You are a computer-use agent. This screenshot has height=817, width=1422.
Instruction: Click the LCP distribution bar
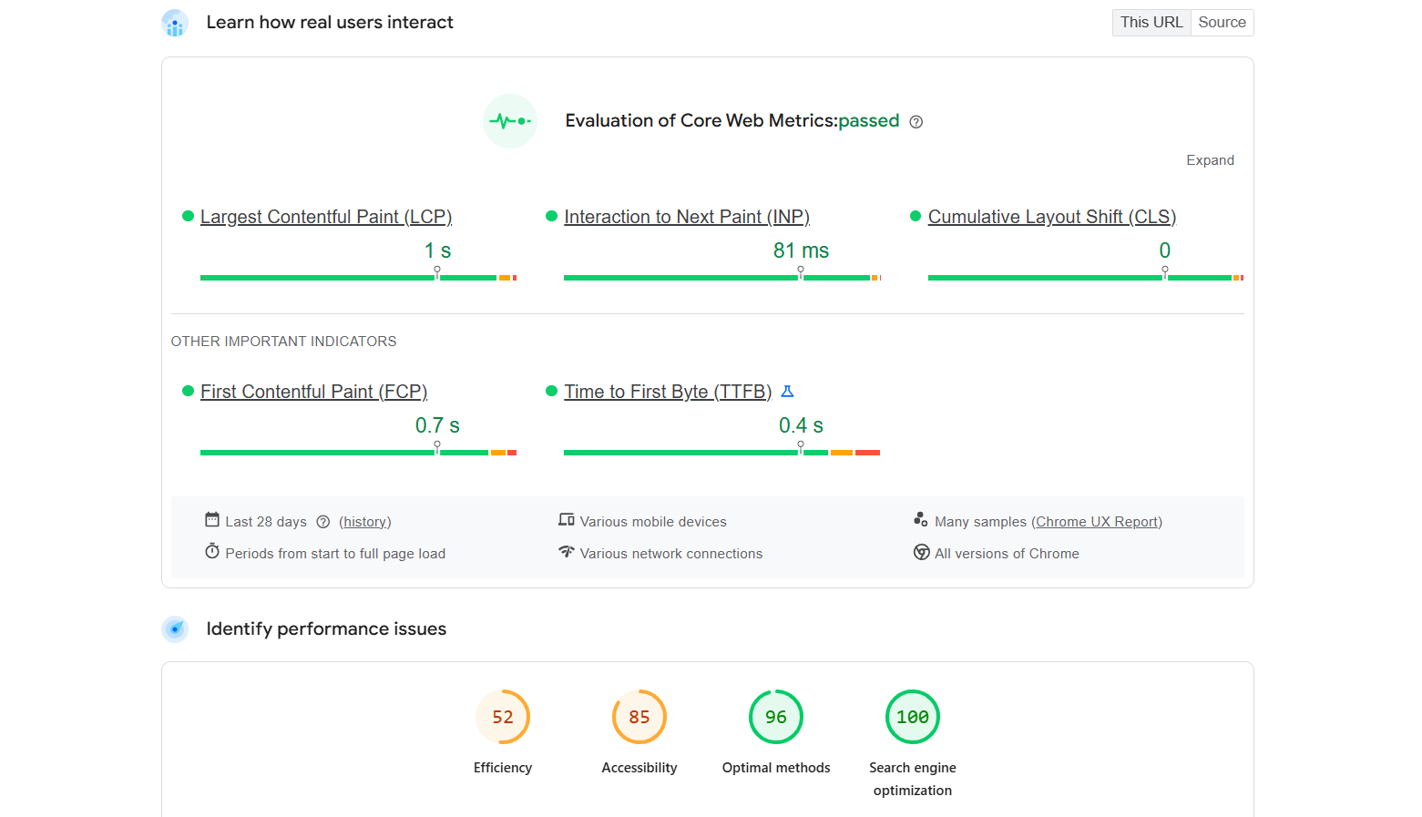[x=358, y=277]
